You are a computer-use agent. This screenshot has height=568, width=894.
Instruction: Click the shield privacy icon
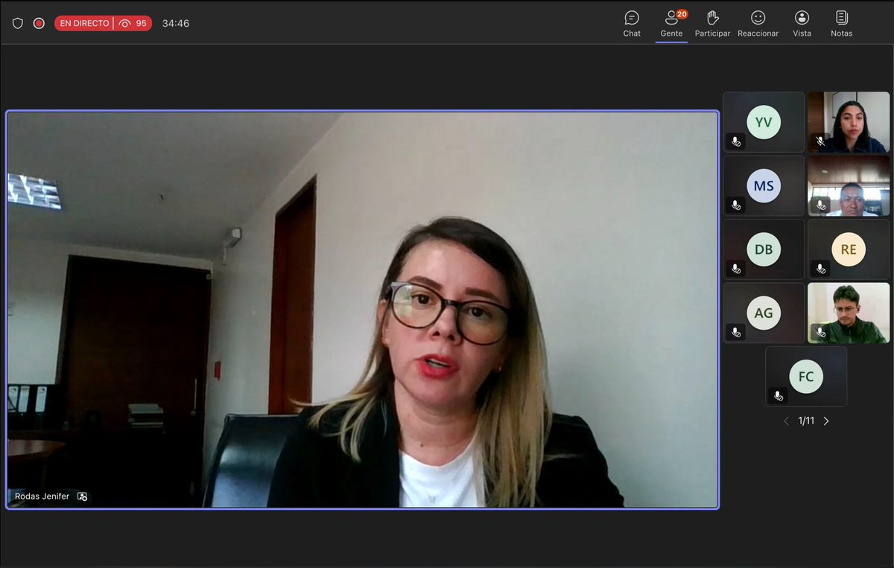(18, 23)
